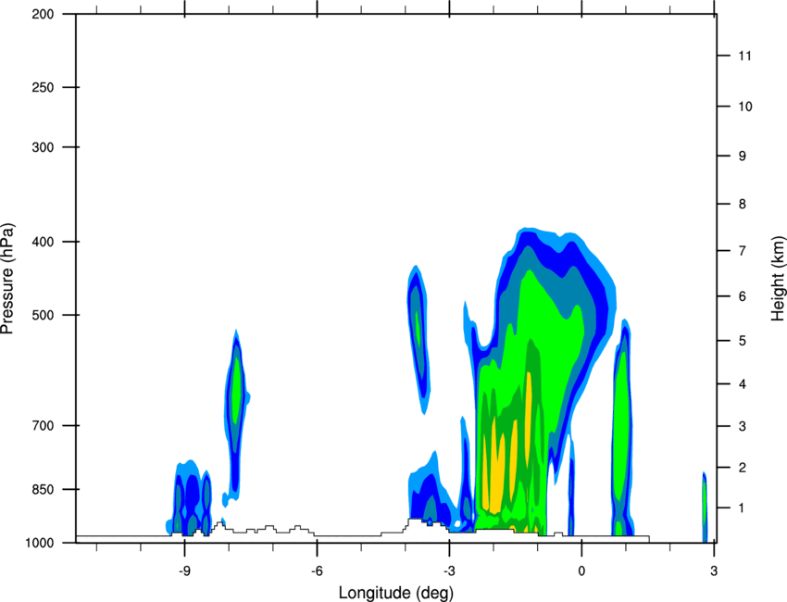
Task: Click the -9 longitude tick label
Action: pos(184,571)
